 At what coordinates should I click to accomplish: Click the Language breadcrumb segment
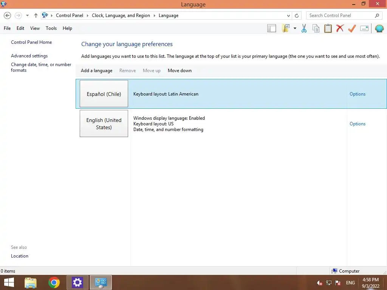[x=169, y=15]
